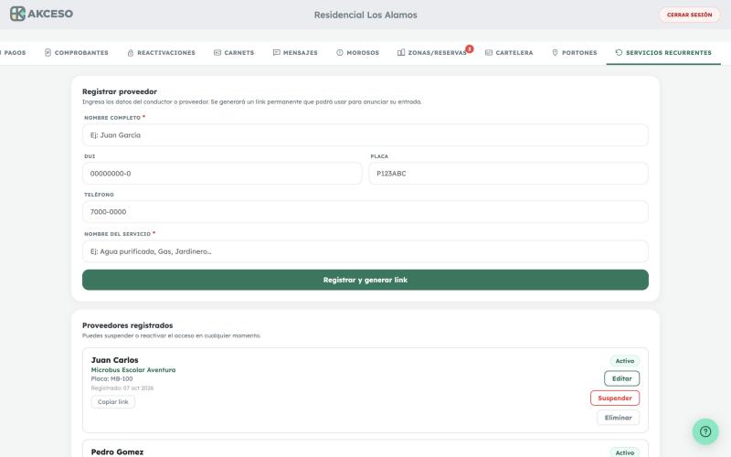Click Activo status badge of Juan Carlos
The height and width of the screenshot is (457, 731).
tap(625, 361)
